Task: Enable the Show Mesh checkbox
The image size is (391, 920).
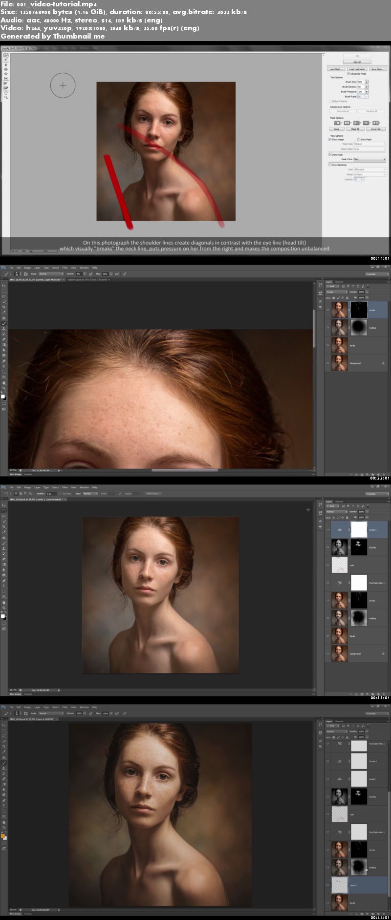Action: coord(359,139)
